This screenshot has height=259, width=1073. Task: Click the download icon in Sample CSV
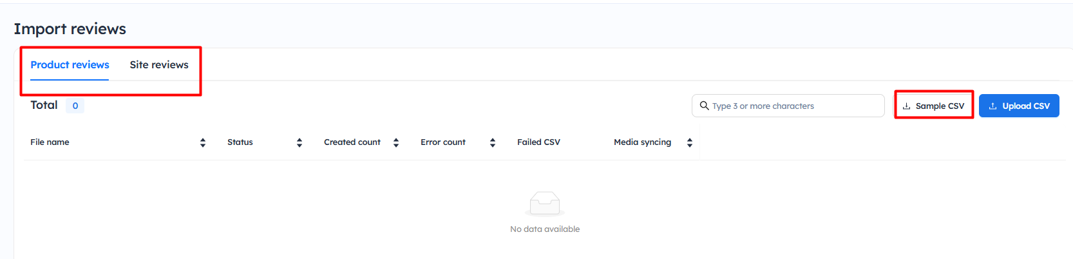point(906,106)
